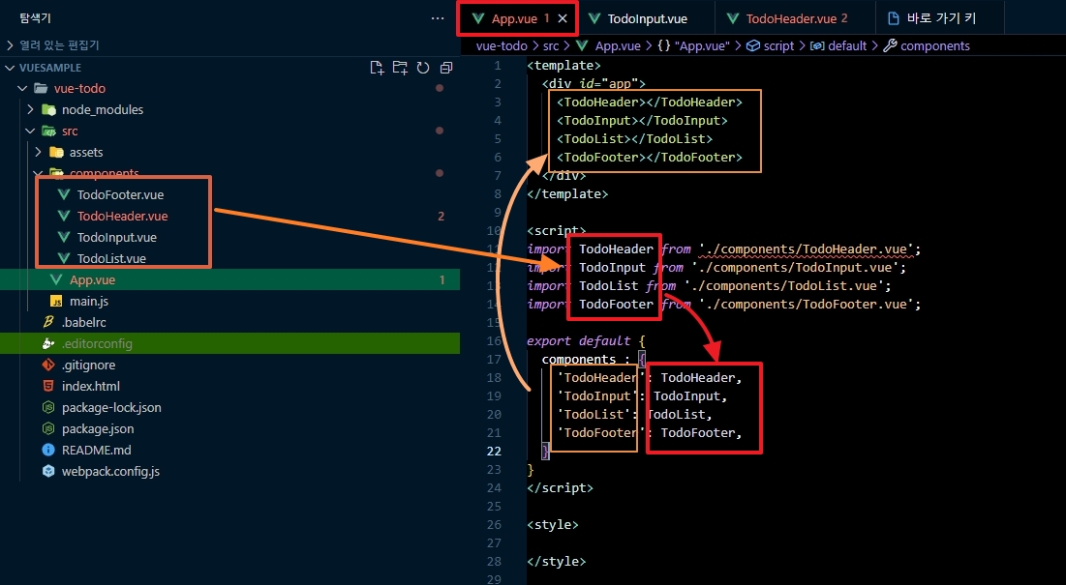Open index.html in the file tree

click(90, 386)
